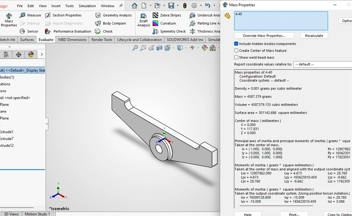Viewport: 352px width, 216px height.
Task: Click the Home icon in top toolbar
Action: coord(135,6)
